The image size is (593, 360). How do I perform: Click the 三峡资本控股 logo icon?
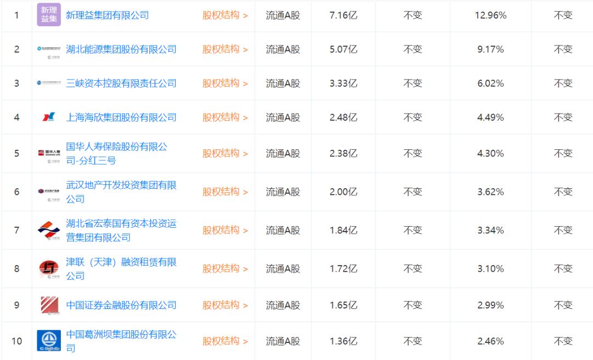49,83
